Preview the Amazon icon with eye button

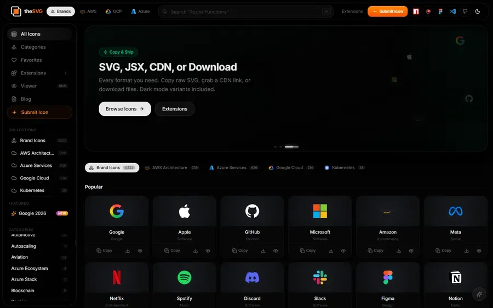411,251
